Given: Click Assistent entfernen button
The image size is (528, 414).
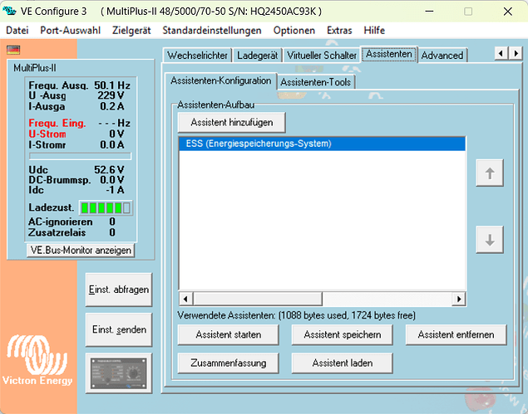Looking at the screenshot, I should 456,334.
